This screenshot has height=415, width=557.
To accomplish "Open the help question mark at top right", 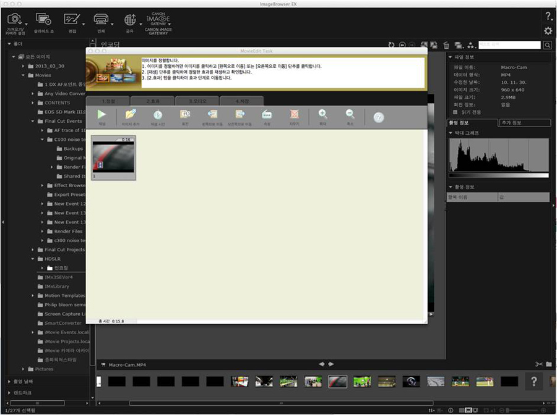I will click(548, 16).
